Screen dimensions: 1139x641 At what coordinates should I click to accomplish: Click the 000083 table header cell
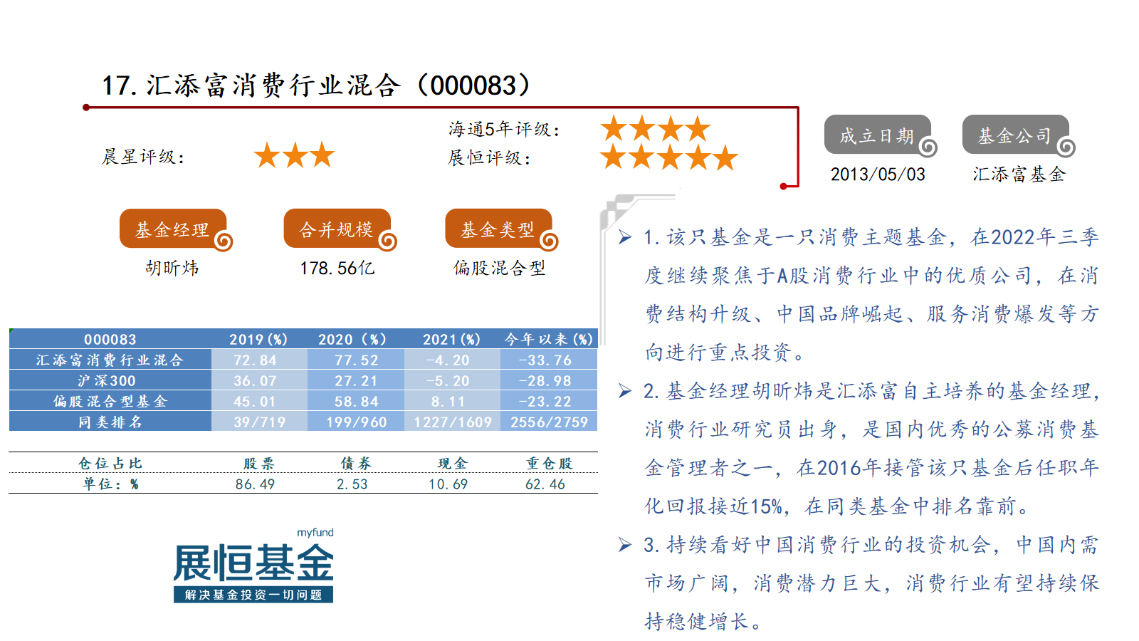(x=110, y=339)
